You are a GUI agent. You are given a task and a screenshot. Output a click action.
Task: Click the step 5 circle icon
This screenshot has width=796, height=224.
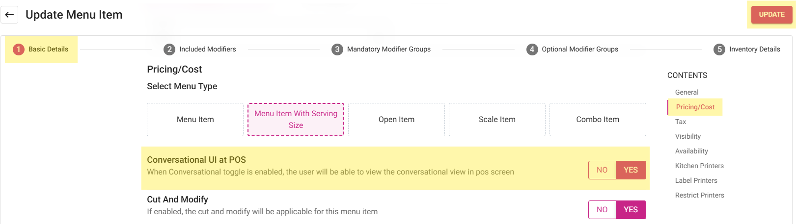tap(719, 49)
